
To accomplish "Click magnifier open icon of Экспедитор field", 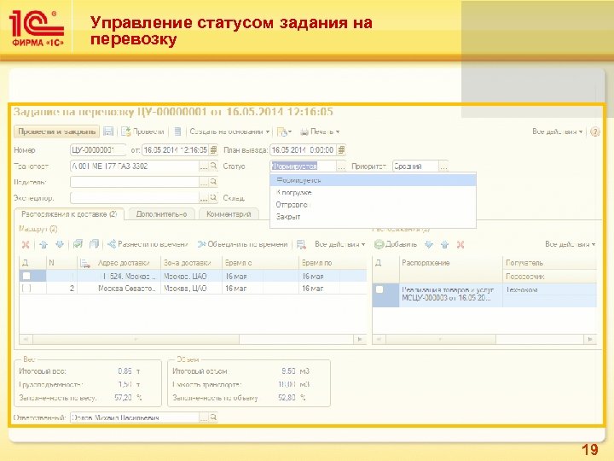I will tap(213, 197).
